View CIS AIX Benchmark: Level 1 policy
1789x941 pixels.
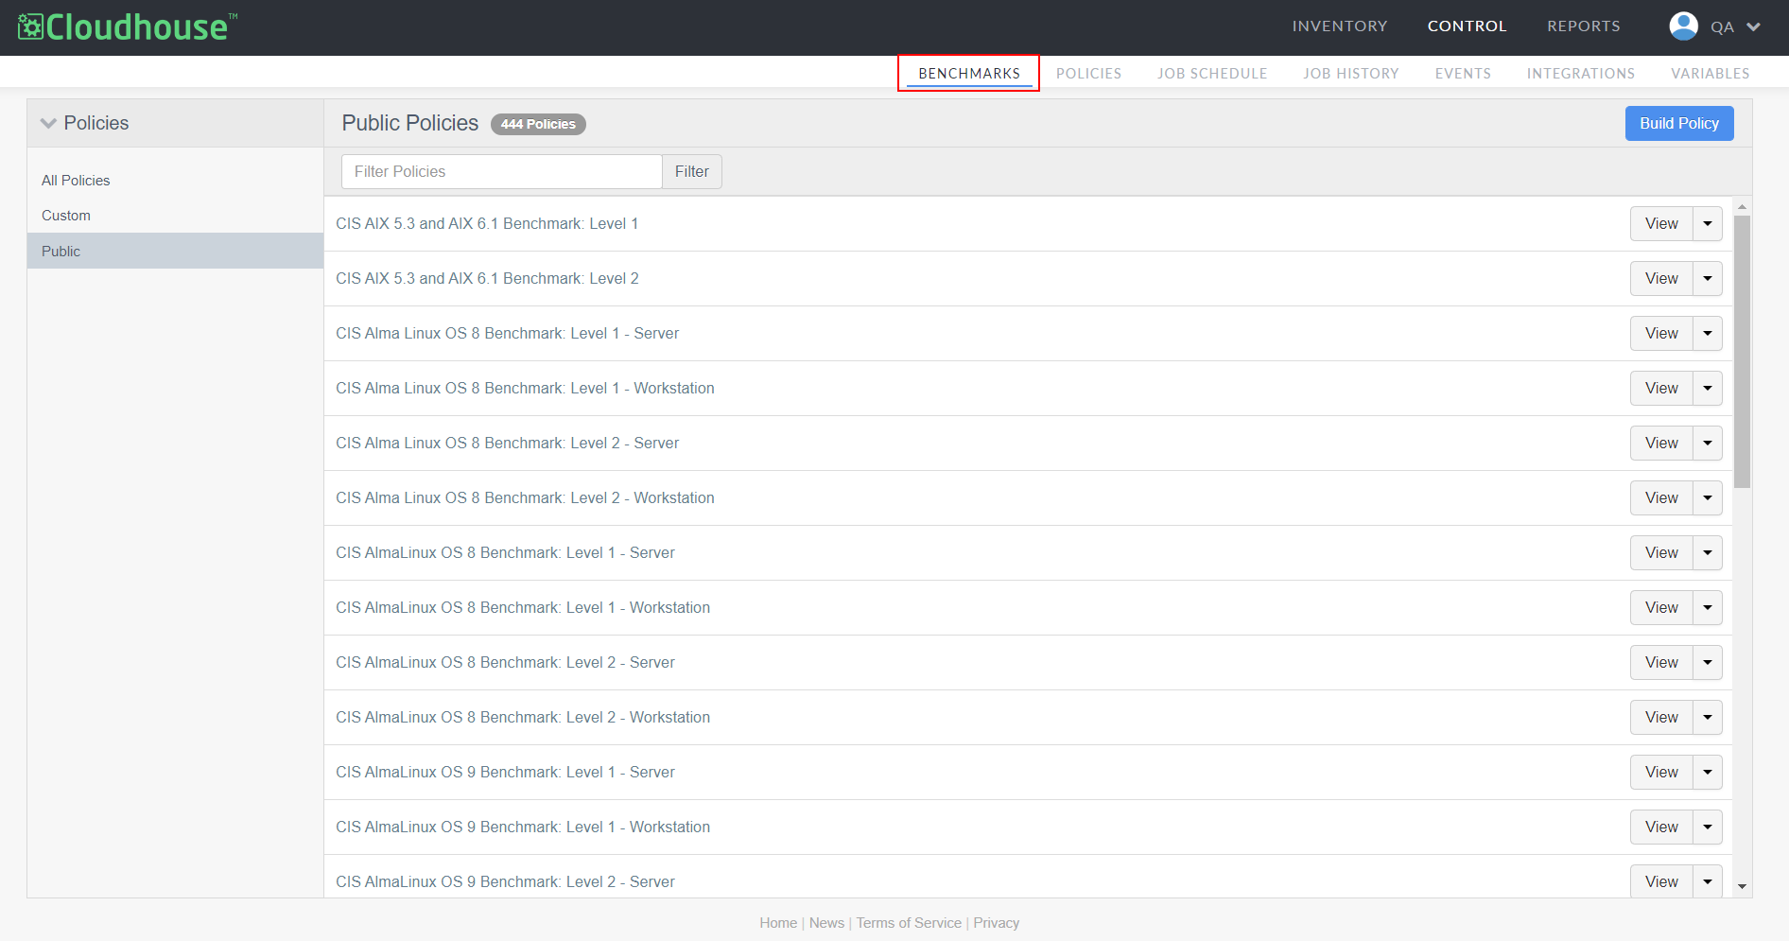coord(1661,224)
